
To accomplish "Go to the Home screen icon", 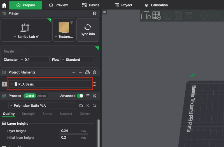I will [4, 5].
